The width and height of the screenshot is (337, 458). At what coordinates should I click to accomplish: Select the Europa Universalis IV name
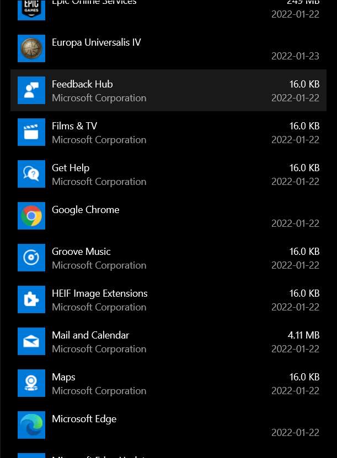tap(96, 42)
